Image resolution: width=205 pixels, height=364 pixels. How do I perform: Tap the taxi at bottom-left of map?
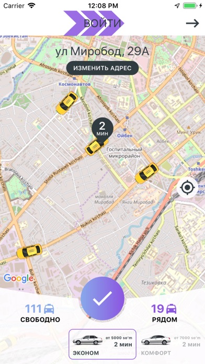coord(29,251)
